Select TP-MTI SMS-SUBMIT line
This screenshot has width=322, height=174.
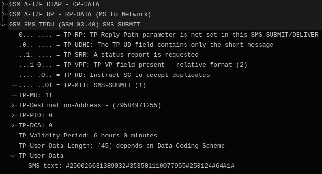point(82,85)
